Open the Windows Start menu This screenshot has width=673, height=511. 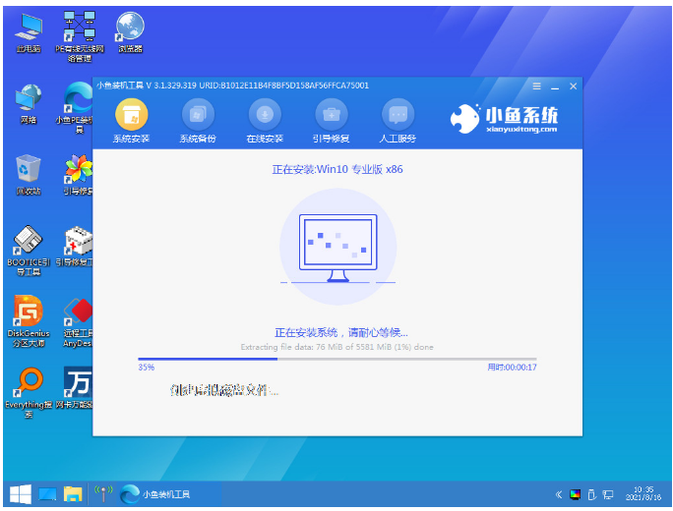tap(21, 494)
